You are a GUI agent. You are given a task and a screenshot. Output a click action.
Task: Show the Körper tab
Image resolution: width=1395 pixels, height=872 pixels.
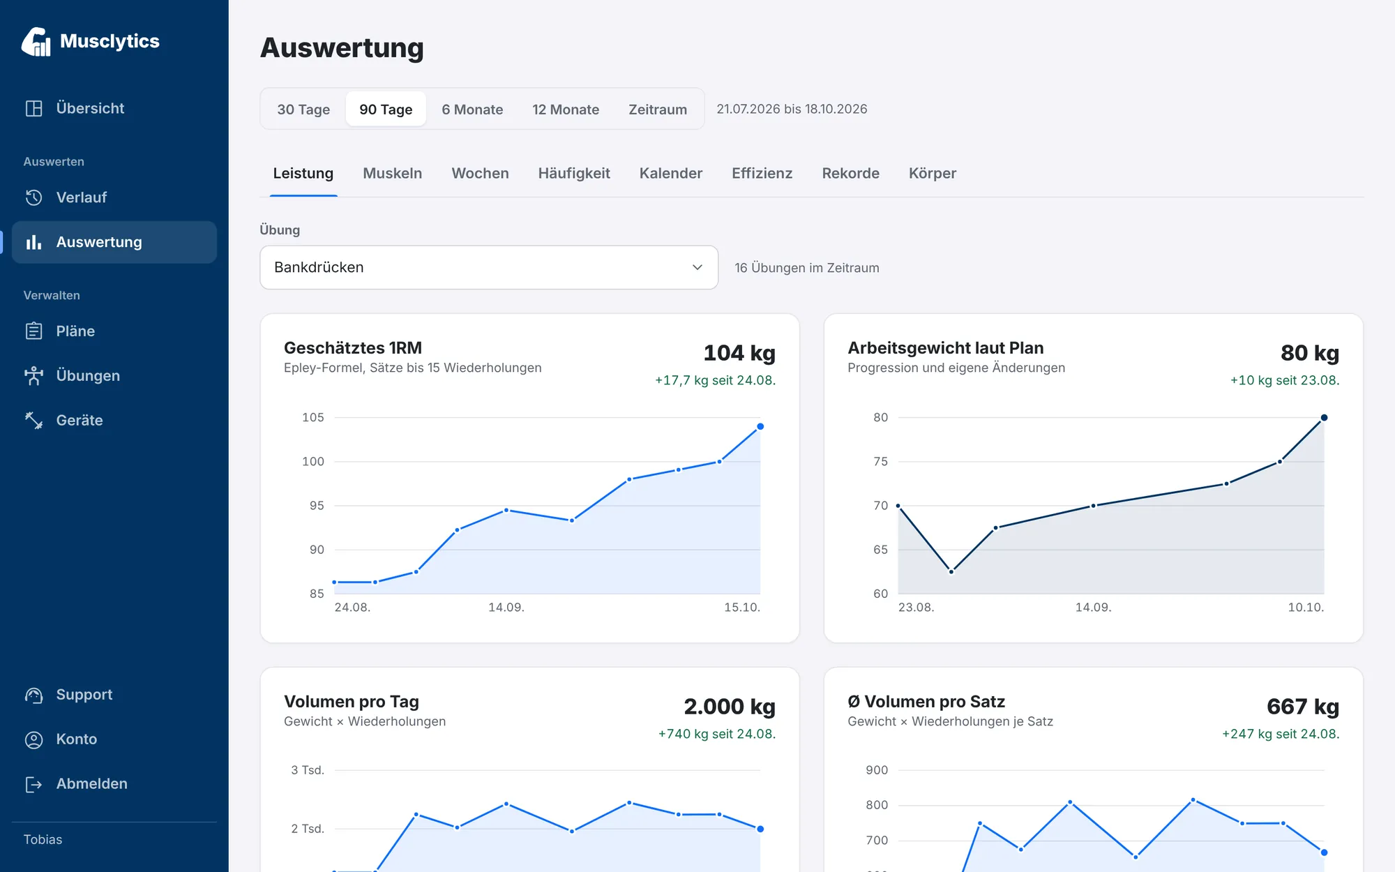point(933,173)
